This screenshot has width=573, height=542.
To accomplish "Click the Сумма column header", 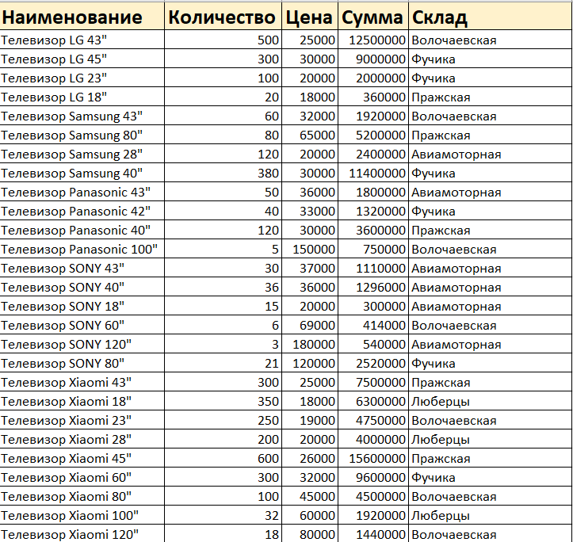I will click(373, 17).
